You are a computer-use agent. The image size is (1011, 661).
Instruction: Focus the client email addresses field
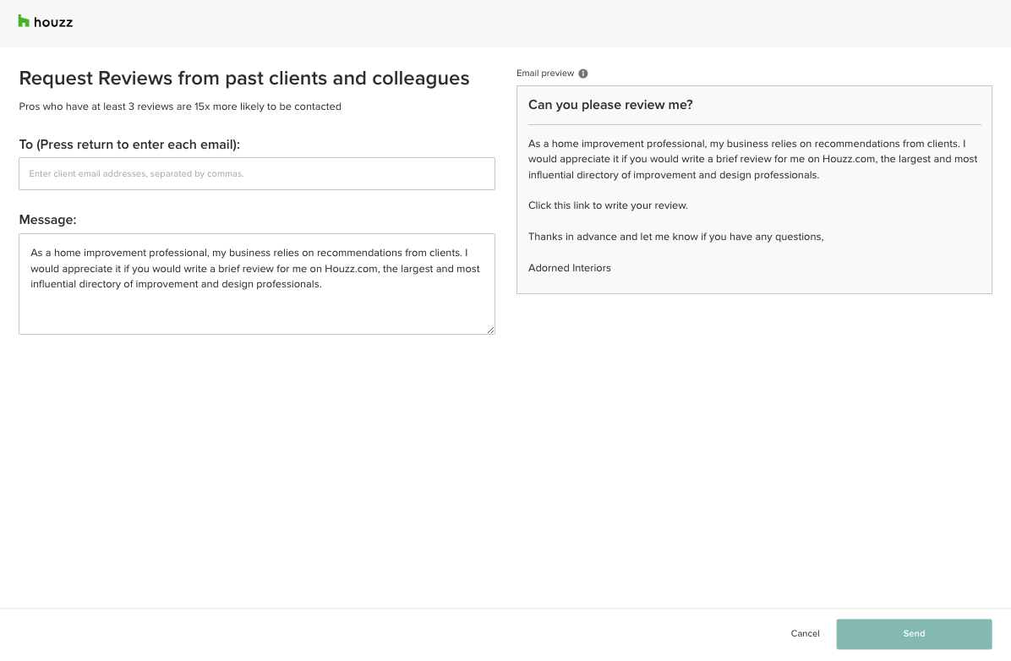(x=257, y=173)
